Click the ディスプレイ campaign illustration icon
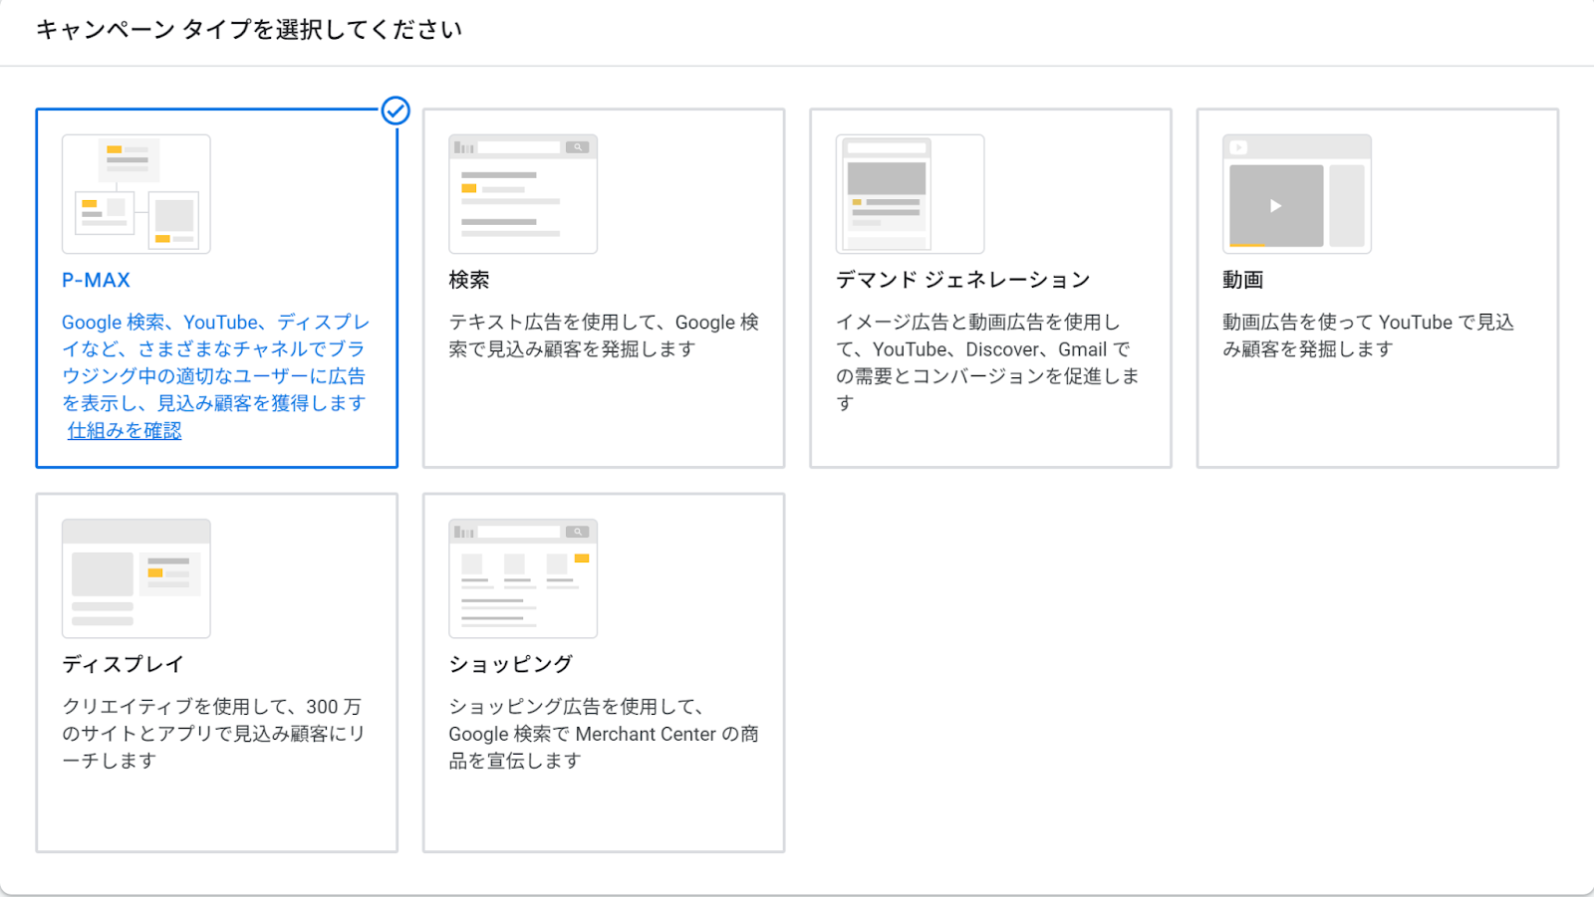Screen dimensions: 1594x897 136,578
